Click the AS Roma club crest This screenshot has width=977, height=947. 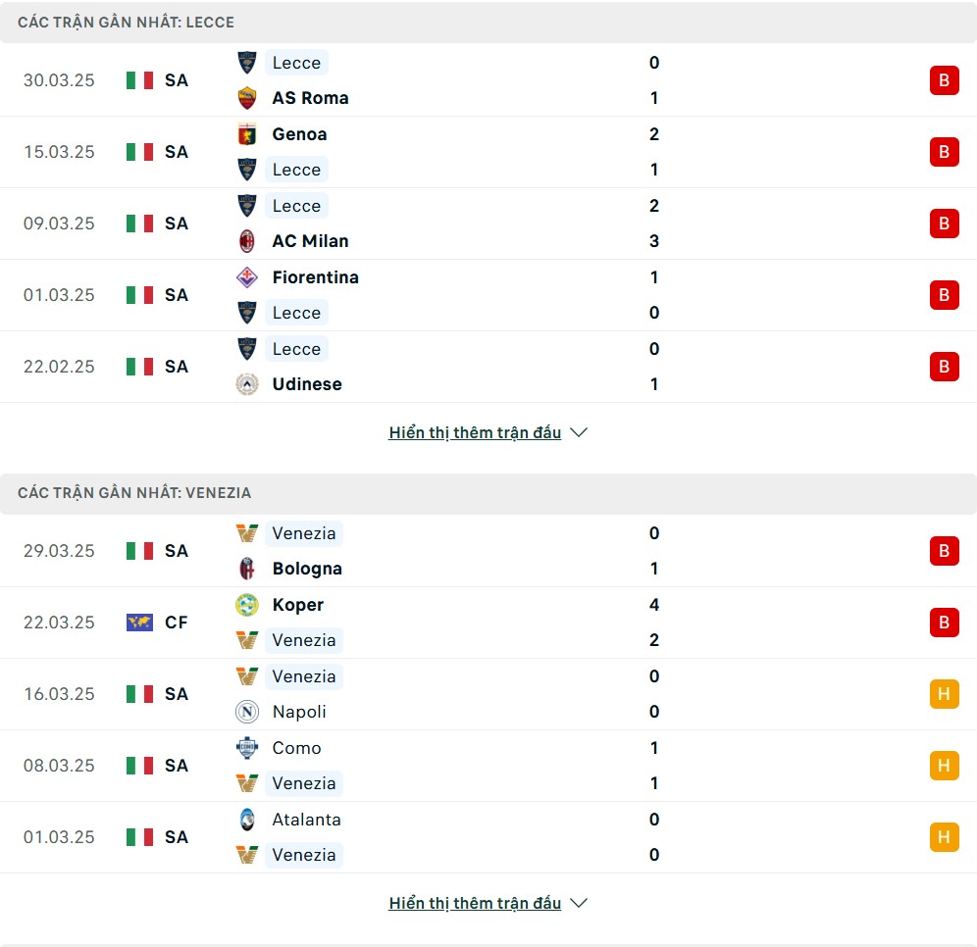click(x=247, y=98)
